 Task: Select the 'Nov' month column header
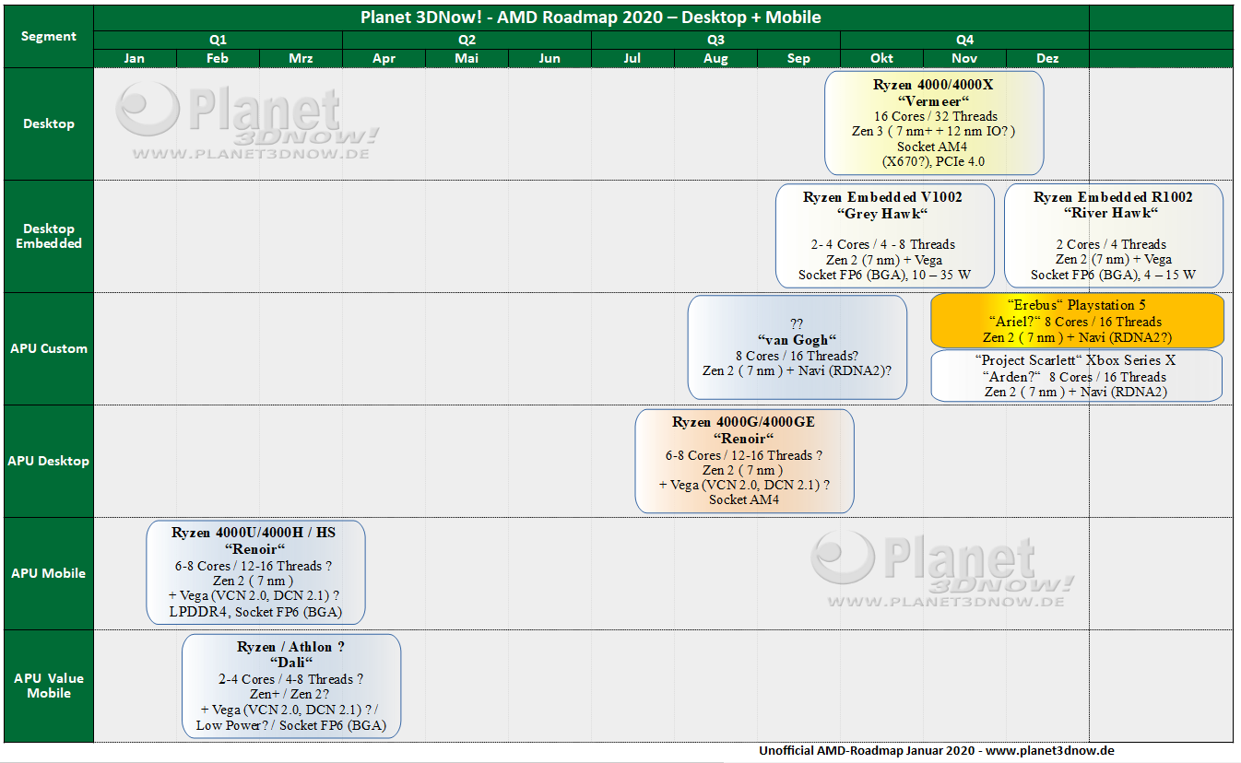pyautogui.click(x=964, y=58)
